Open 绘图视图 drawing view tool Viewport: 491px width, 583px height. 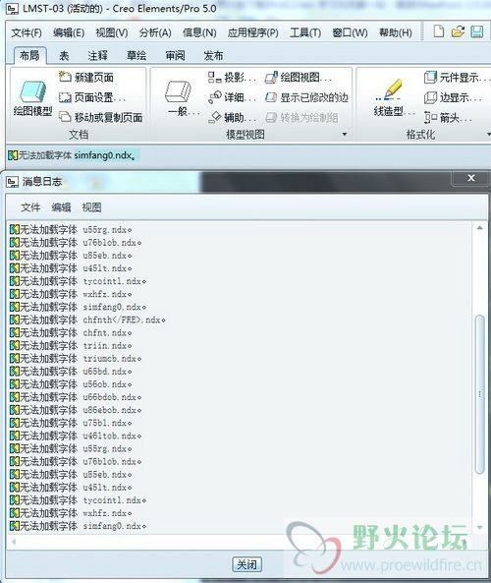coord(299,78)
